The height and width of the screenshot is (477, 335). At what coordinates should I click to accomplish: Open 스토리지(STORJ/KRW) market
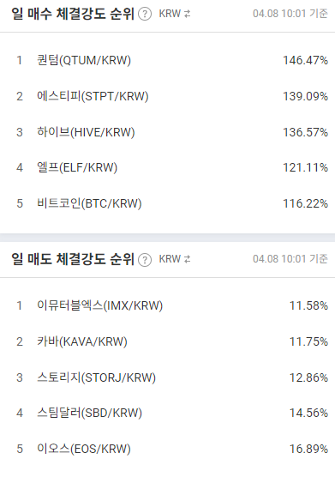click(96, 377)
